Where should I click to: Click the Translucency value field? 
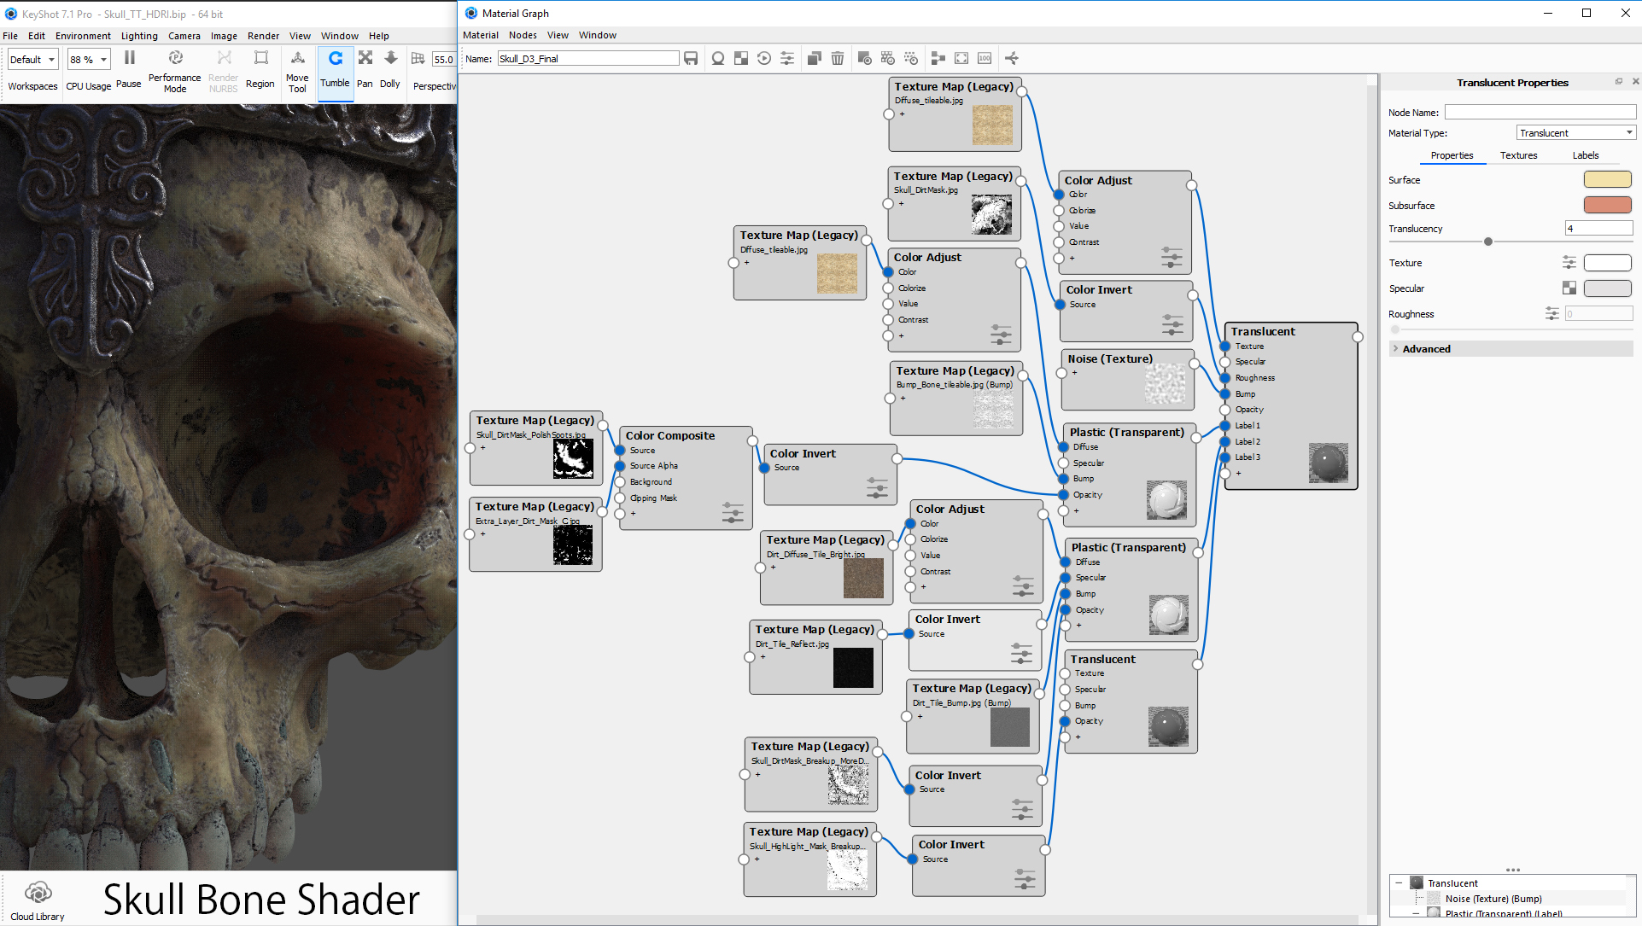[x=1598, y=228]
